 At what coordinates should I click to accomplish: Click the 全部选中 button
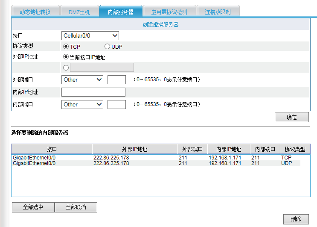33,207
